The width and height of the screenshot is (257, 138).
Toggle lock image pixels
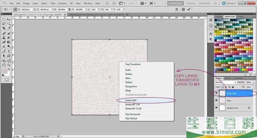point(226,87)
